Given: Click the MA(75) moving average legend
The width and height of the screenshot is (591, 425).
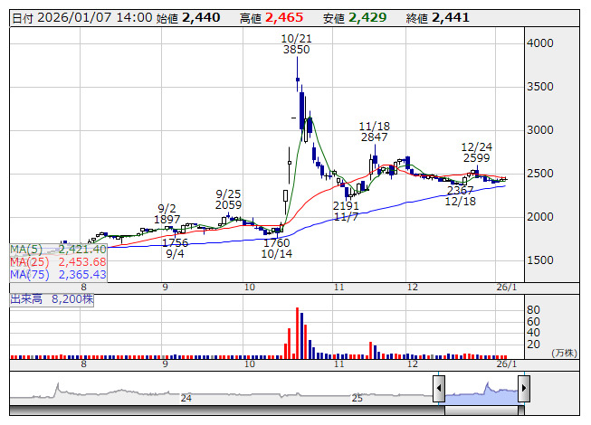Looking at the screenshot, I should tap(59, 274).
